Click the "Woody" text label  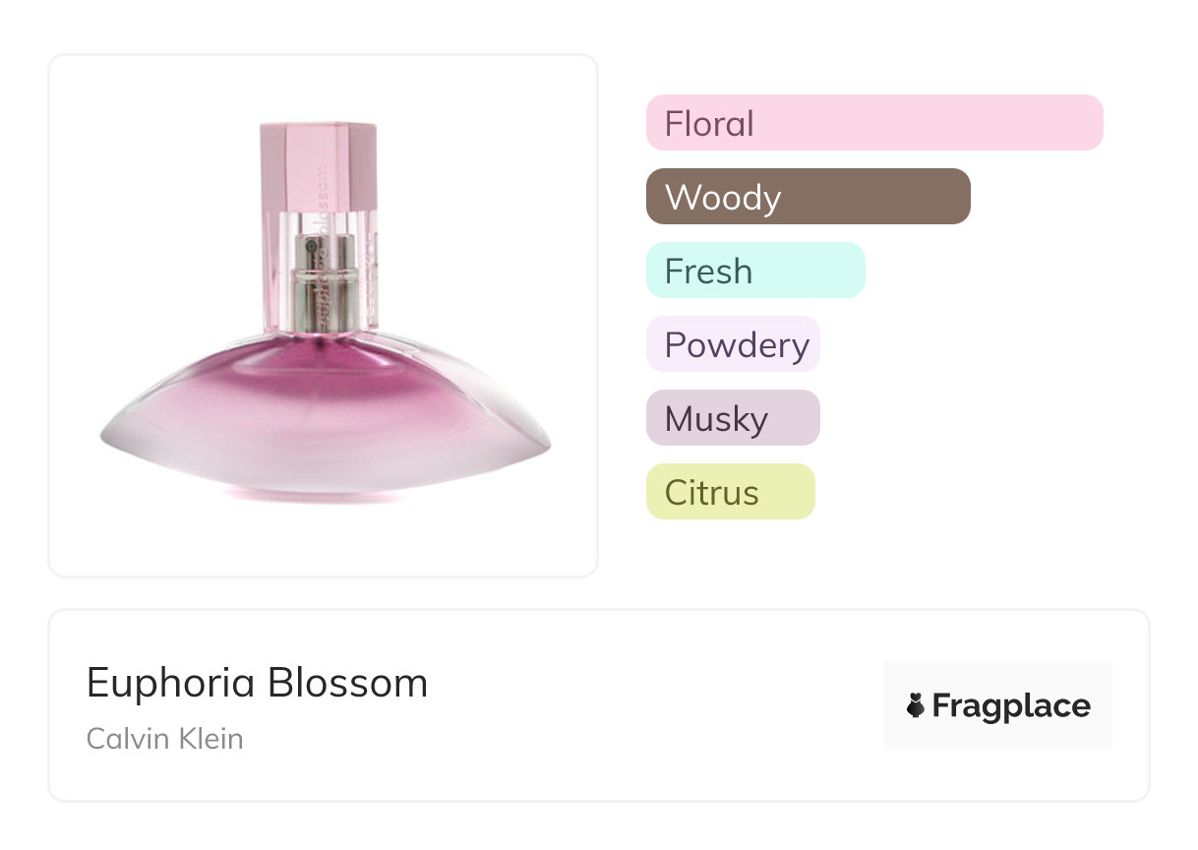(x=723, y=198)
